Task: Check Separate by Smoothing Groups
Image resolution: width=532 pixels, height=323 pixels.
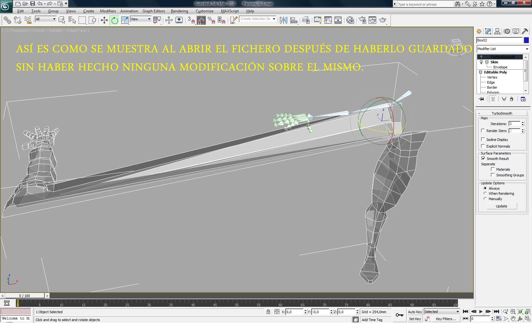Action: [x=493, y=175]
